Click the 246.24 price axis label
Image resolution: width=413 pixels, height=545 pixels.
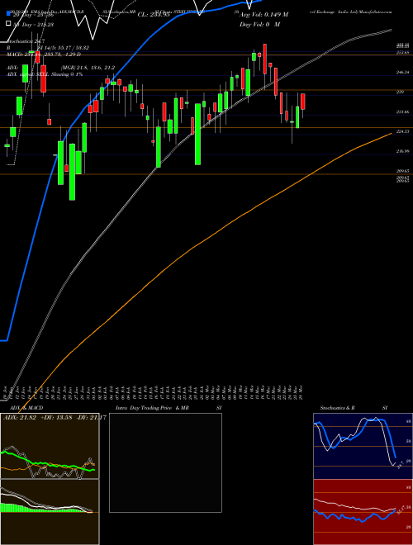402,72
